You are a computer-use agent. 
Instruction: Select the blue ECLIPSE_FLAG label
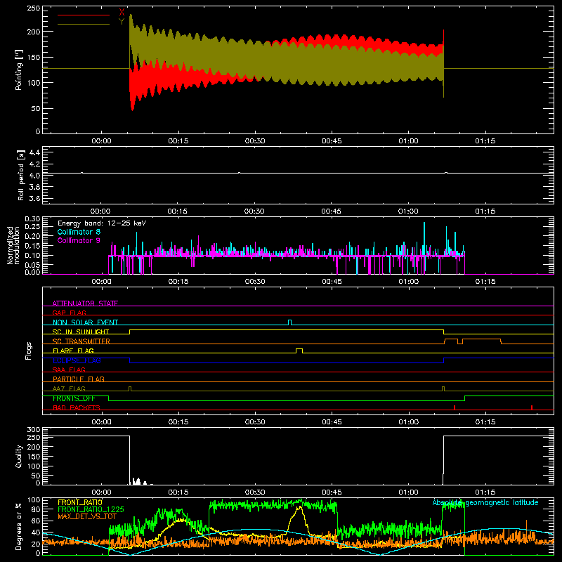77,360
